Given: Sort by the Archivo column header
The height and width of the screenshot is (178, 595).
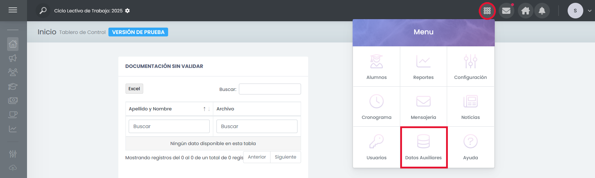Looking at the screenshot, I should pyautogui.click(x=257, y=109).
